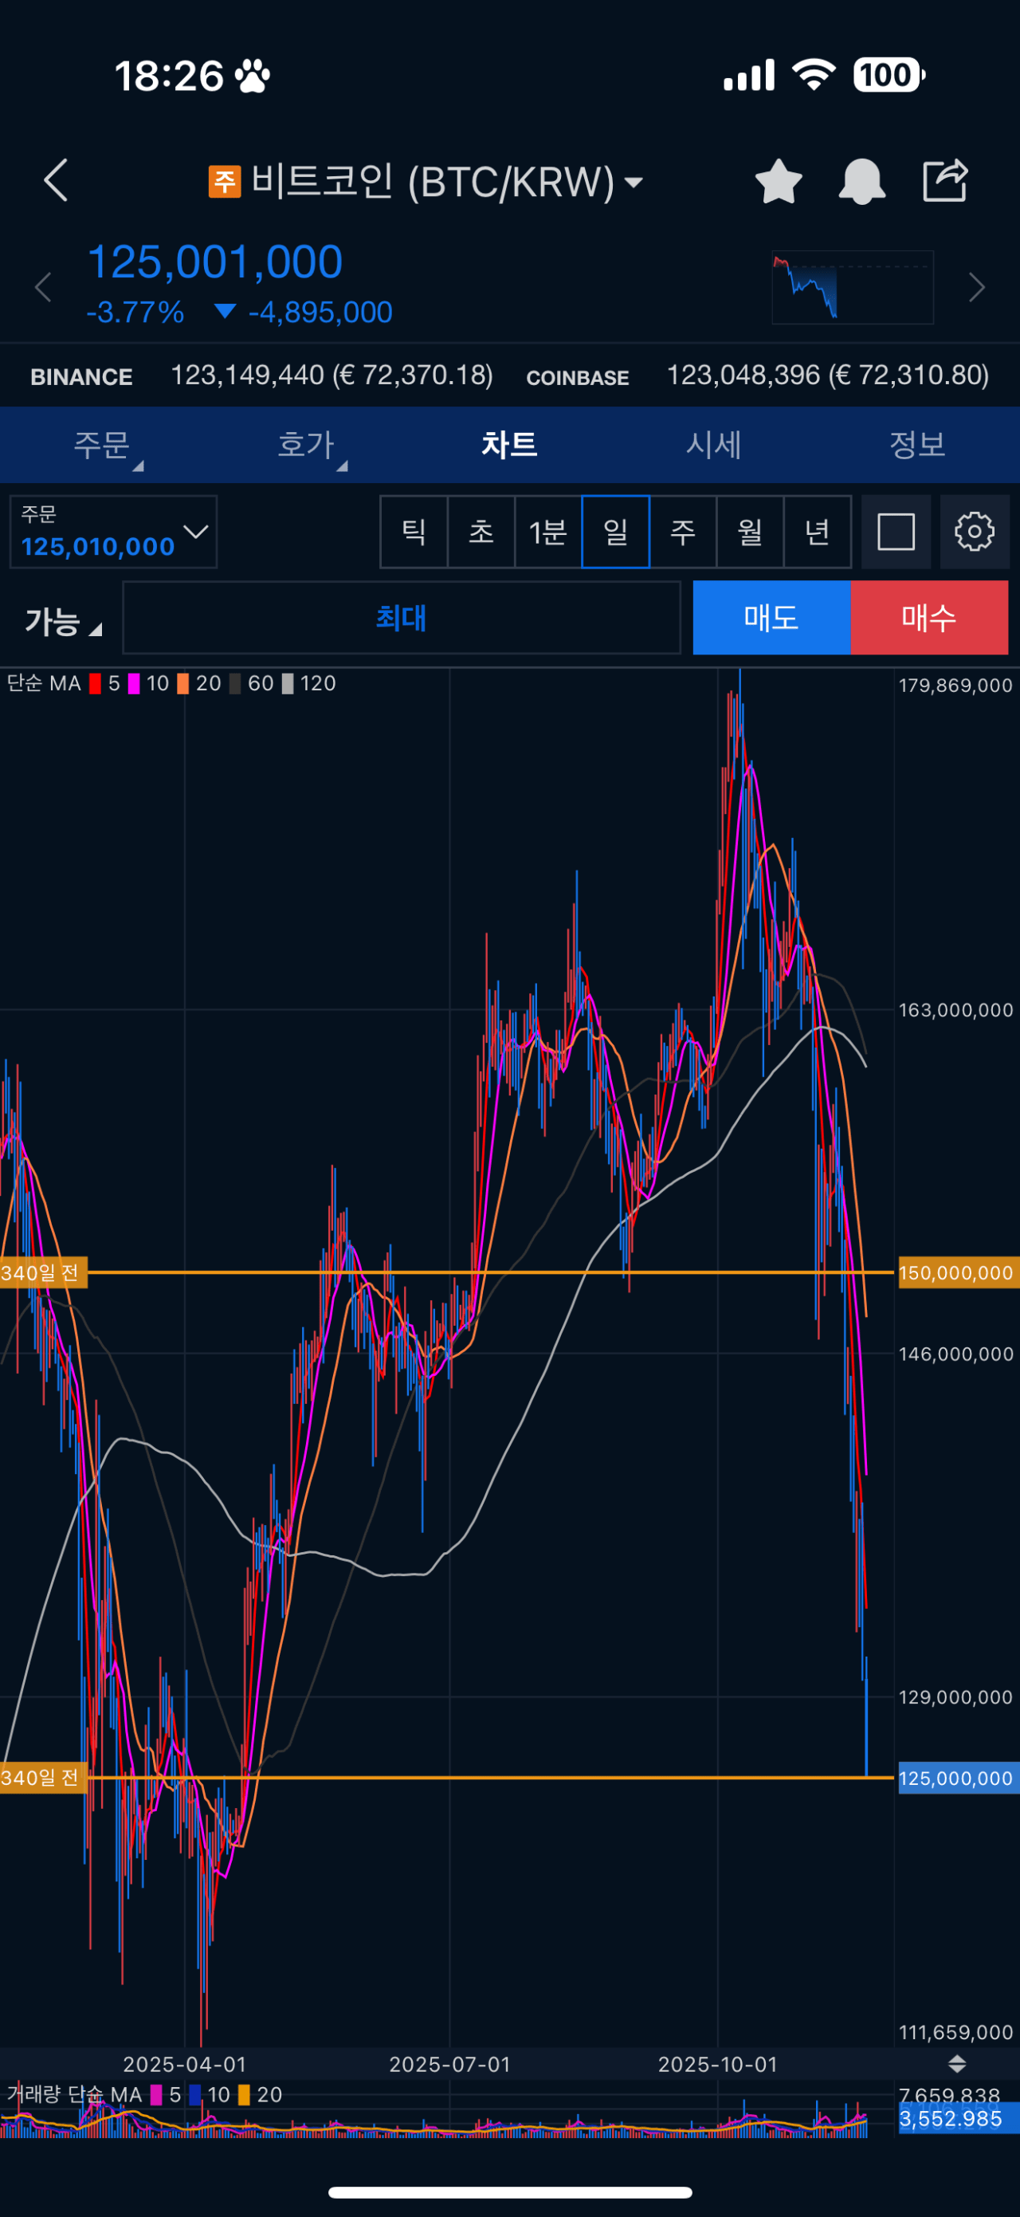Viewport: 1020px width, 2217px height.
Task: Switch chart interval to 1분
Action: point(547,532)
